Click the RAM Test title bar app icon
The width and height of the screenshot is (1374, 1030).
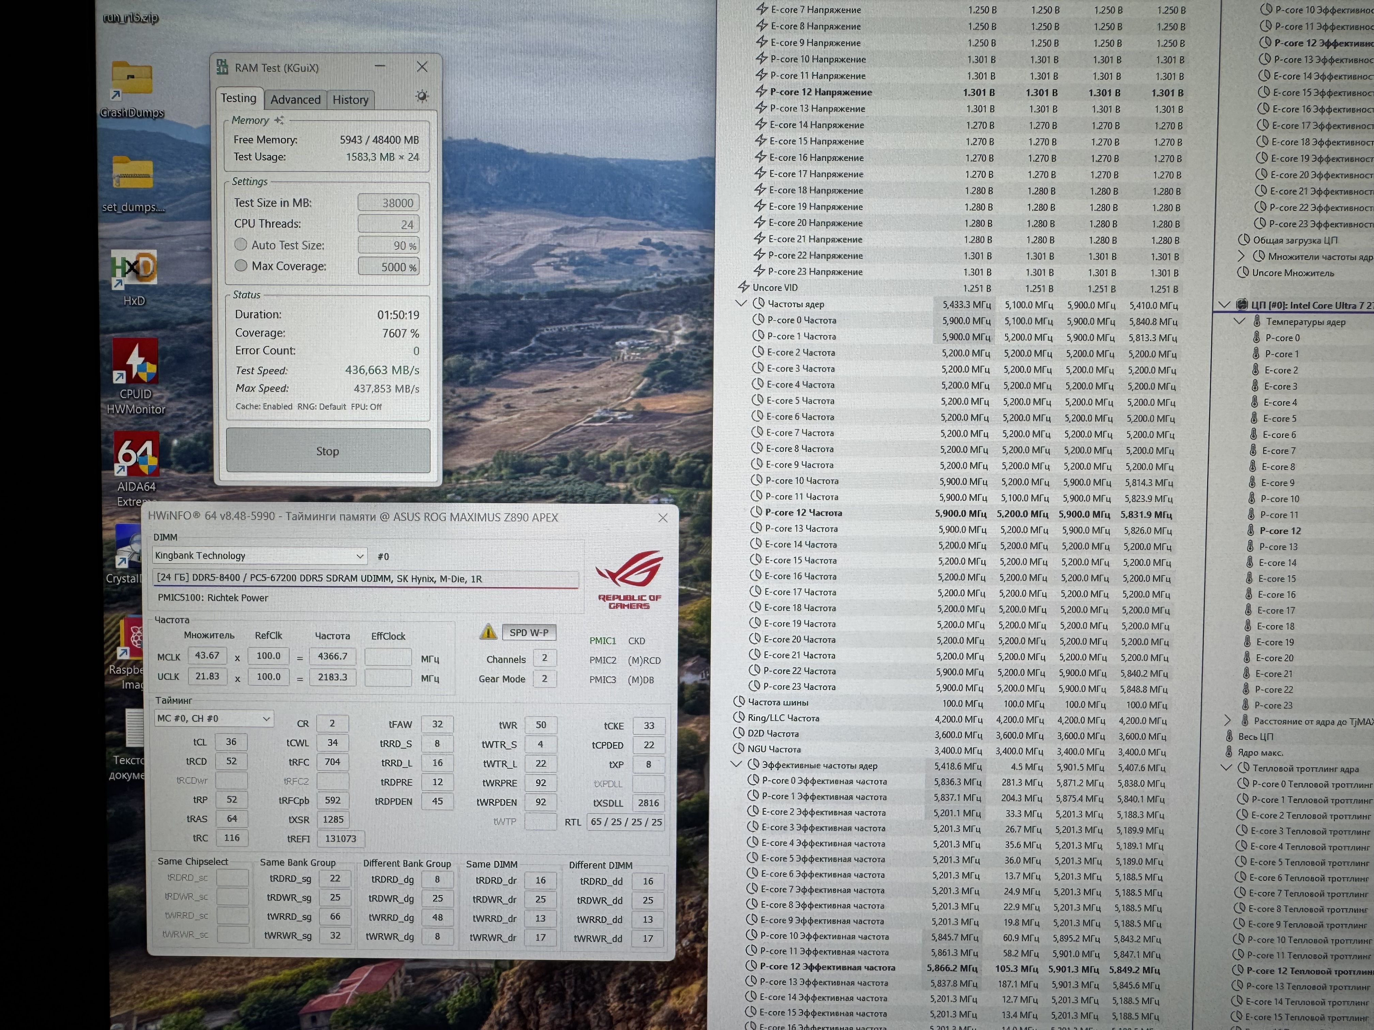pos(222,67)
